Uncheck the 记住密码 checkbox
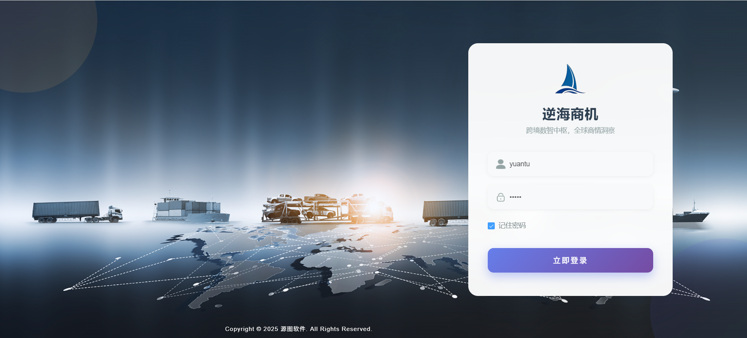 (491, 226)
